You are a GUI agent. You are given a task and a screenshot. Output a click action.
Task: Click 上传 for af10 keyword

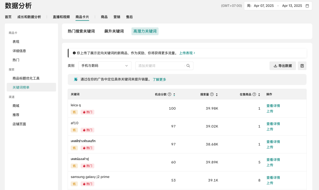[x=270, y=129]
